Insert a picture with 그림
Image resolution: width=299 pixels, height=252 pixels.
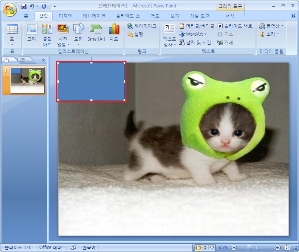coord(32,32)
